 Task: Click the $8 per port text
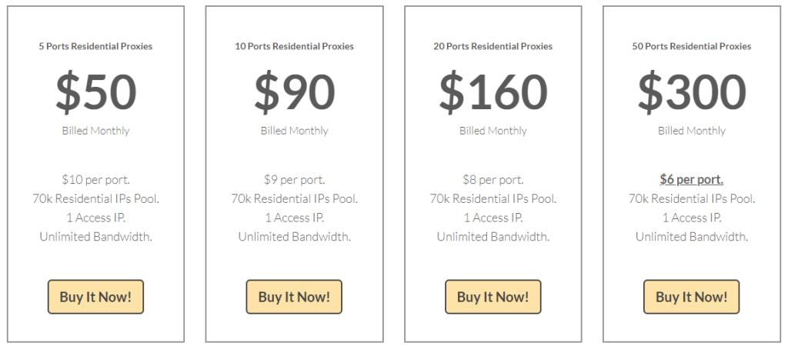tap(492, 180)
